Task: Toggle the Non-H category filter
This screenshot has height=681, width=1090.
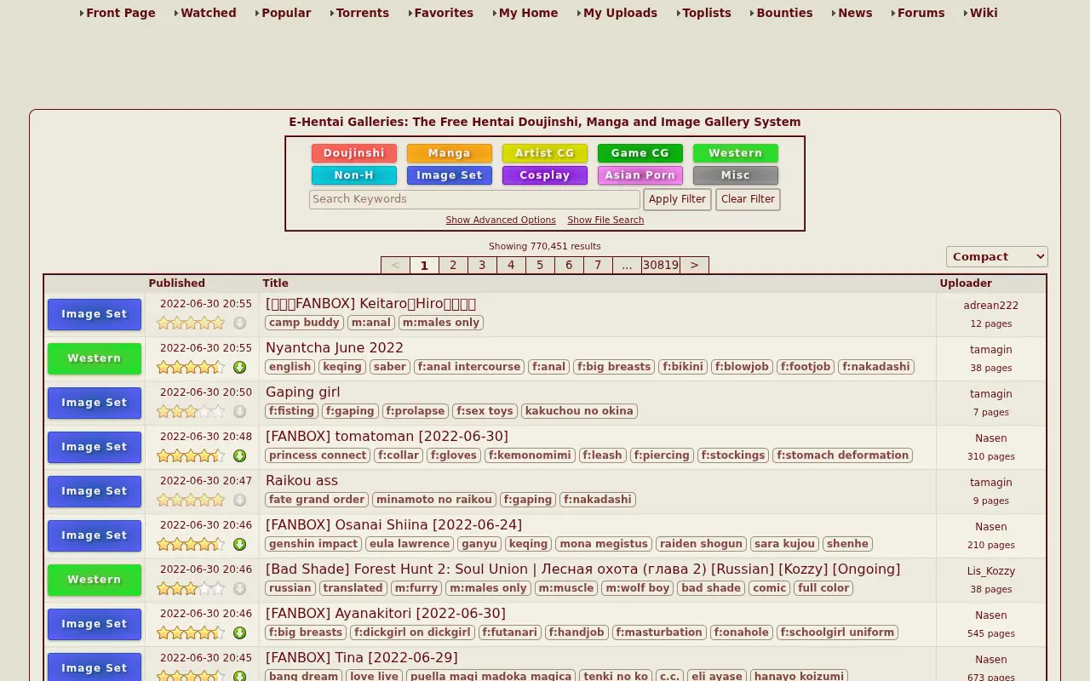Action: (x=354, y=175)
